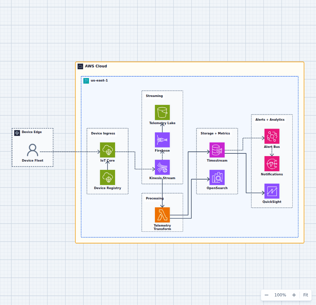Click the 100% zoom level readout
316x305 pixels.
[280, 295]
